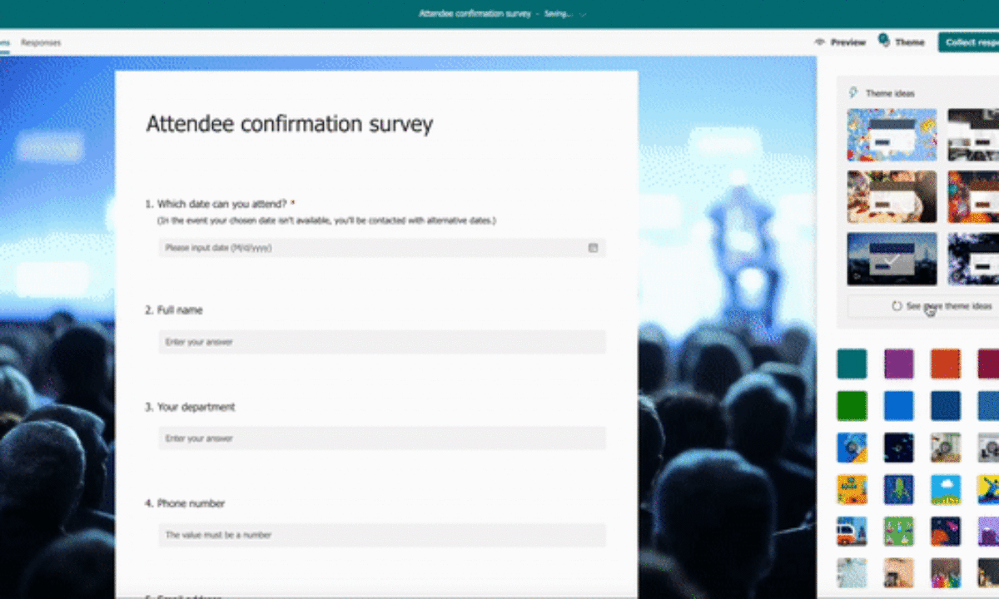Click the Theme ideas lightbulb icon
The width and height of the screenshot is (999, 599).
click(853, 93)
